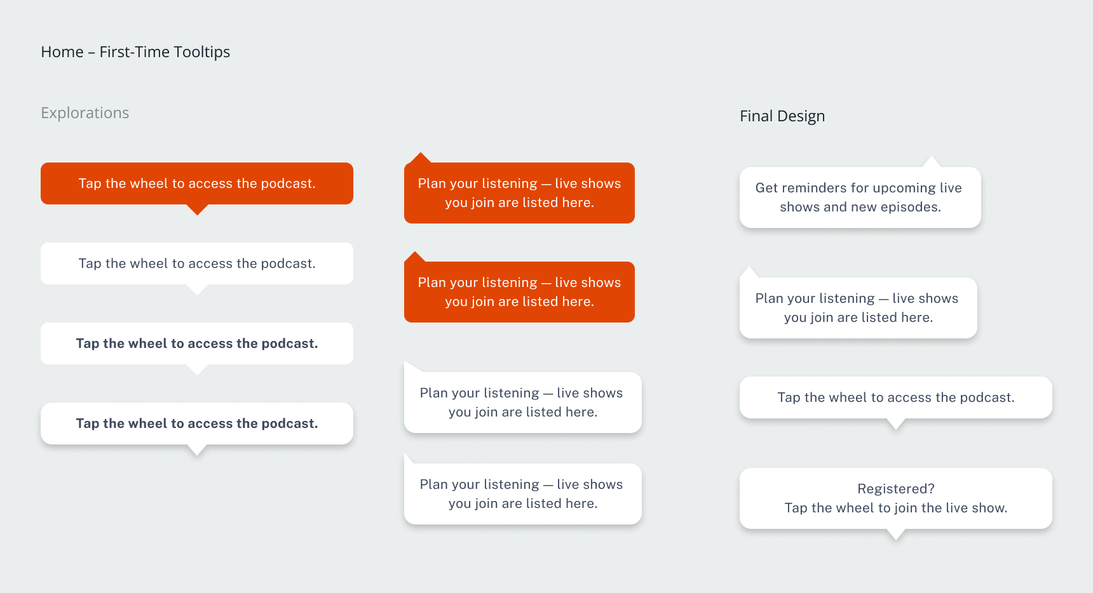1093x593 pixels.
Task: Select the bold podcast tooltip without a shadow
Action: [197, 343]
